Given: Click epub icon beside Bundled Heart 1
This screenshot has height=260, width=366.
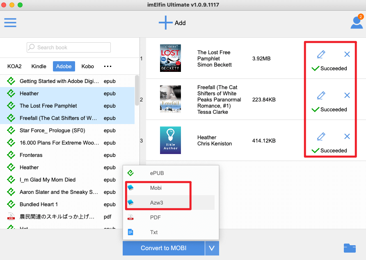Looking at the screenshot, I should tap(11, 205).
